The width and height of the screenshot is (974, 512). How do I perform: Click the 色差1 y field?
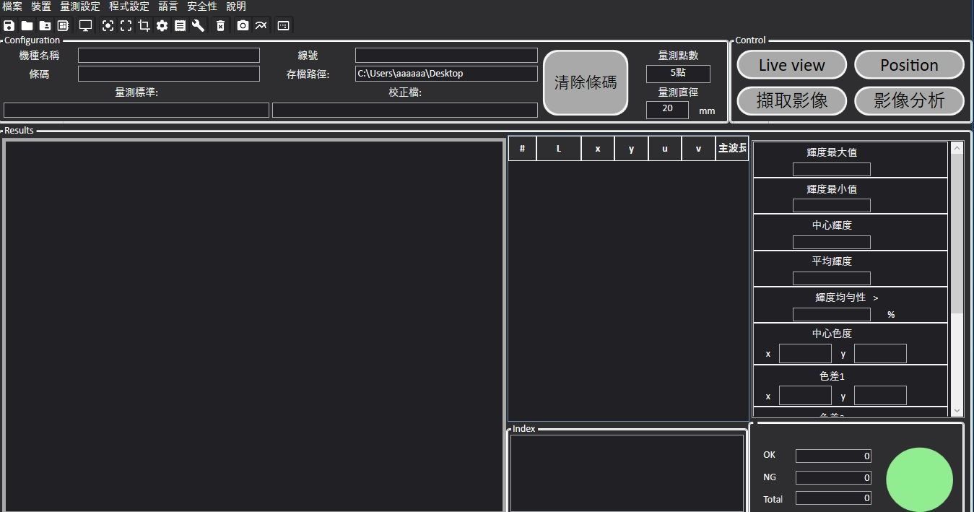pyautogui.click(x=880, y=396)
